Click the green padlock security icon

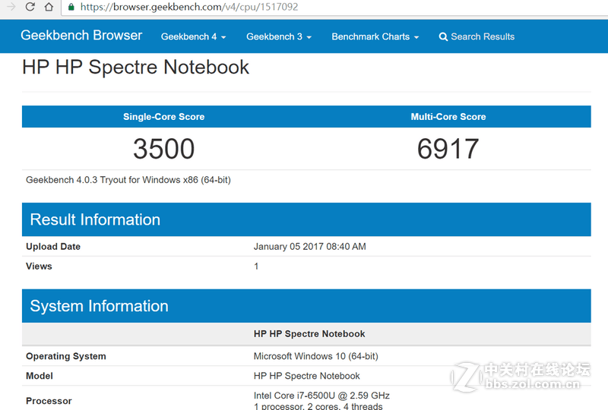(x=71, y=7)
